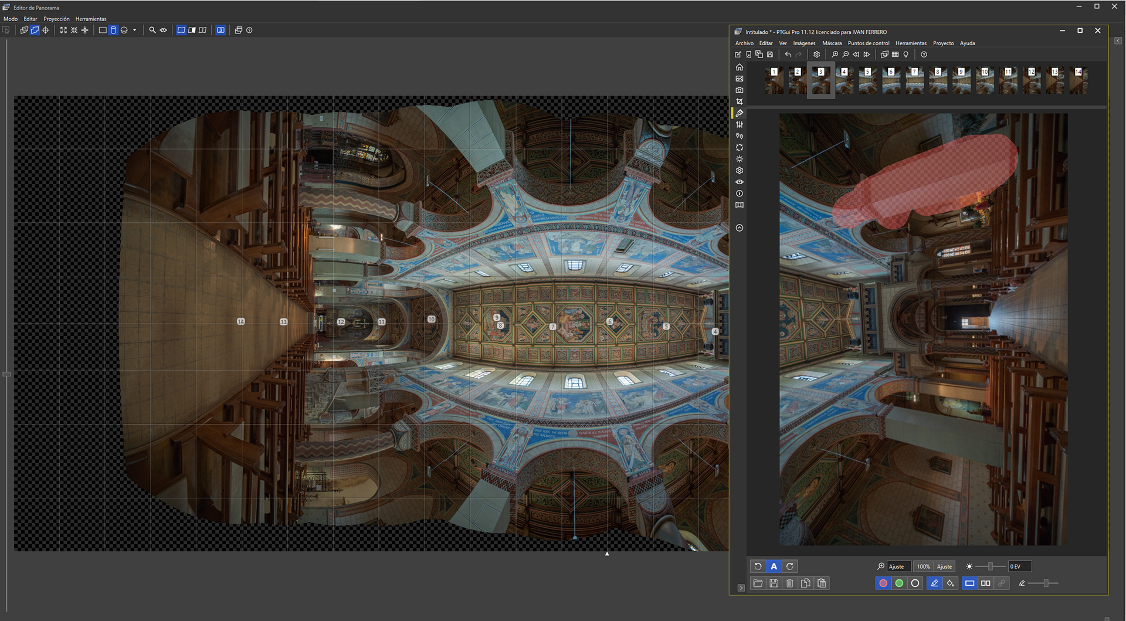
Task: Click the Fit Panorama icon in Panorama Editor
Action: (x=63, y=30)
